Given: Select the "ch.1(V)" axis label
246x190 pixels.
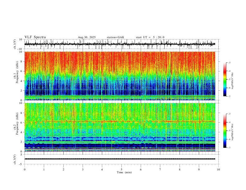Looking at the screenshot, I should pos(15,44).
